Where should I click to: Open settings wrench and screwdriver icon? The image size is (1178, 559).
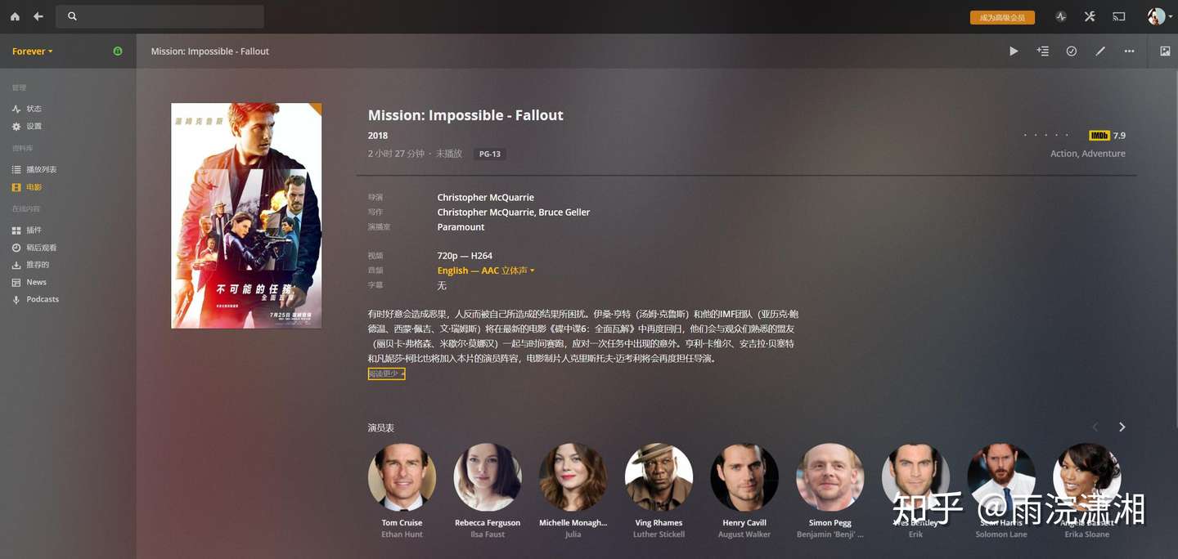[1090, 16]
